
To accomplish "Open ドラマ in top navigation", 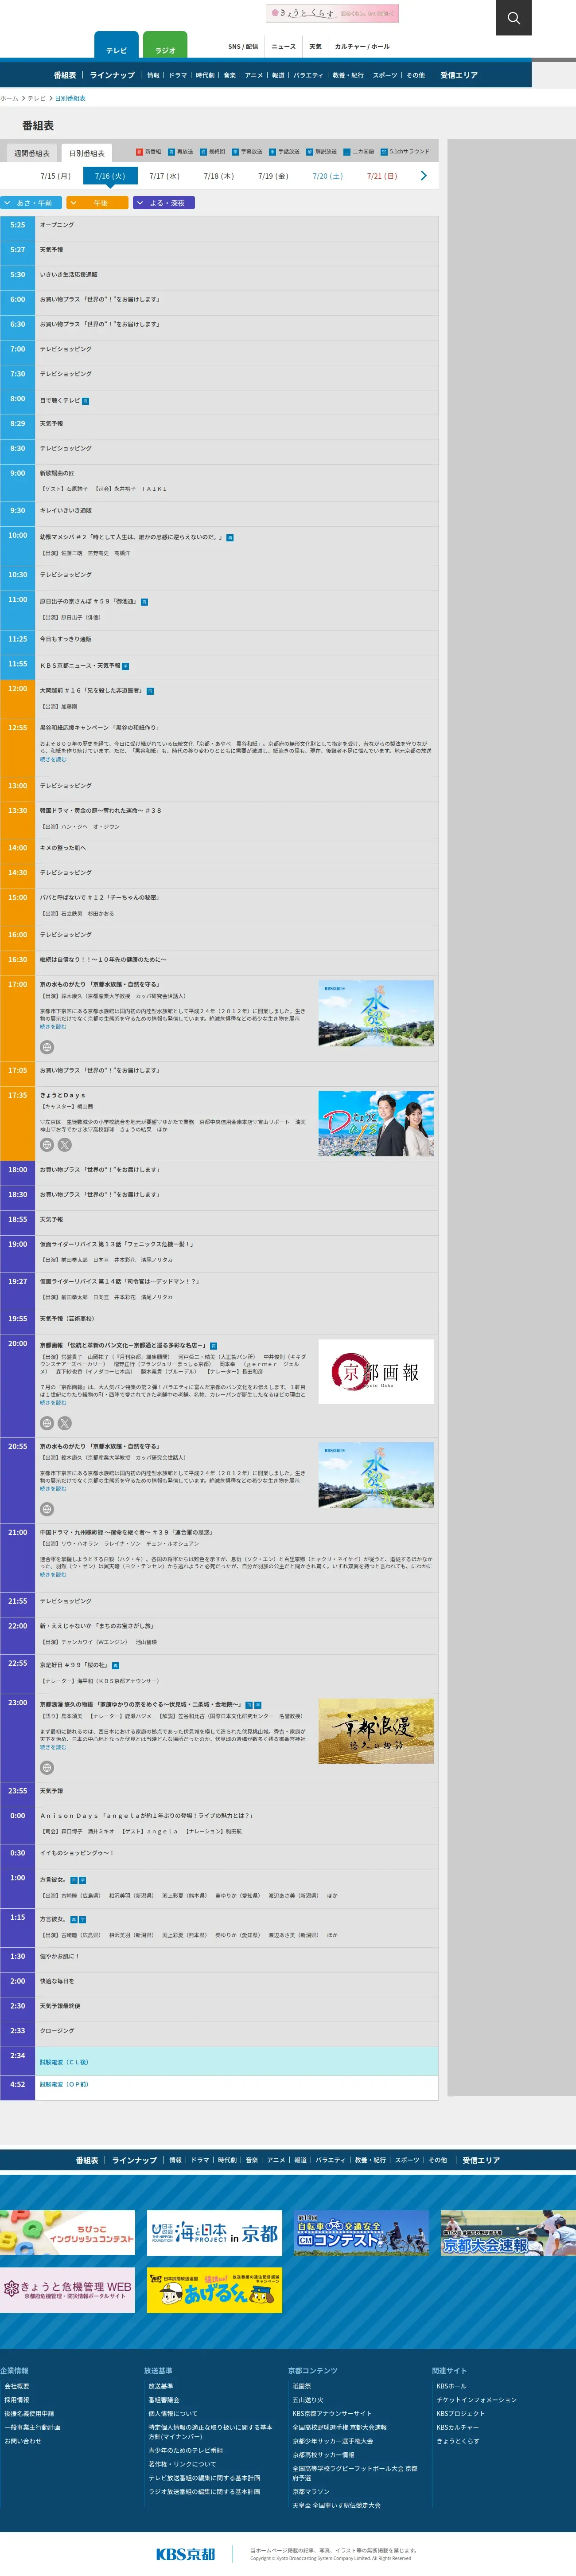I will pyautogui.click(x=178, y=75).
